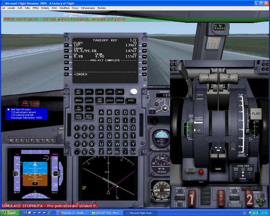Click the CLR key on FMC keypad

point(133,152)
